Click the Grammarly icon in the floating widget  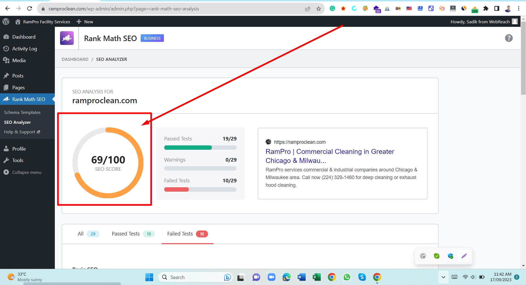coord(423,256)
